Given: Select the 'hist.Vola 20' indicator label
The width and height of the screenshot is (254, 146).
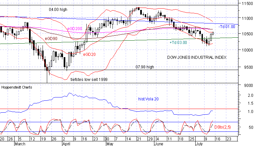Looking at the screenshot, I should (x=148, y=98).
